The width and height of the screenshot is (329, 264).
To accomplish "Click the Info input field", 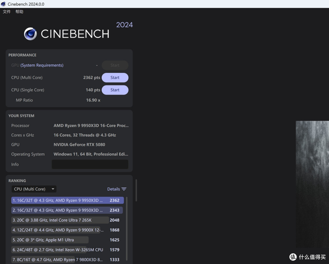I will [90, 164].
